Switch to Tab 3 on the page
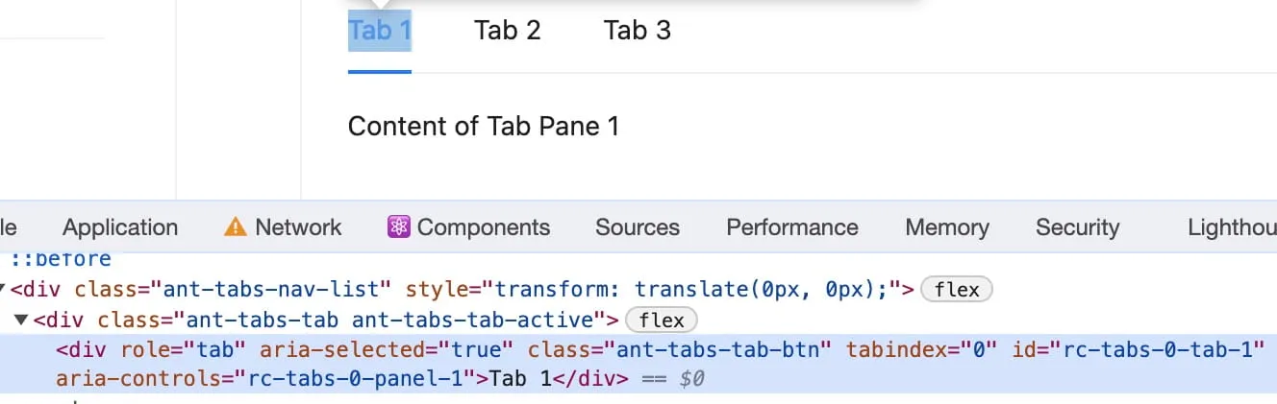The image size is (1277, 404). click(637, 31)
